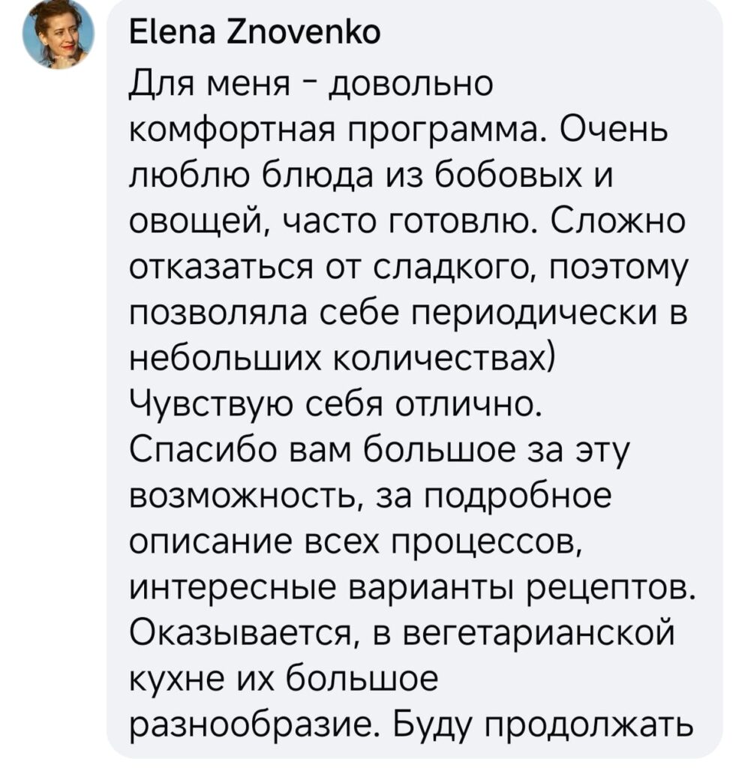Click the line «отказаться от сладкого, поэтому»
The width and height of the screenshot is (745, 768).
point(408,268)
